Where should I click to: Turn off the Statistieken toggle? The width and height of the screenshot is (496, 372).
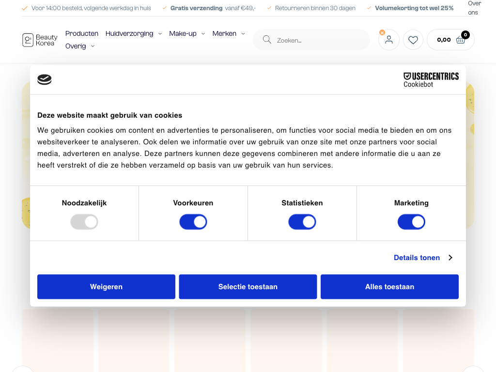[x=302, y=222]
